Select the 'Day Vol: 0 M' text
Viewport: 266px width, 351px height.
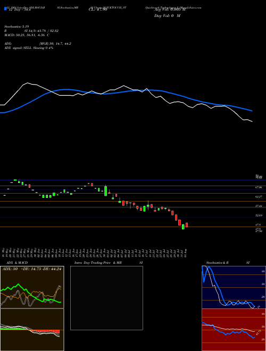click(167, 15)
